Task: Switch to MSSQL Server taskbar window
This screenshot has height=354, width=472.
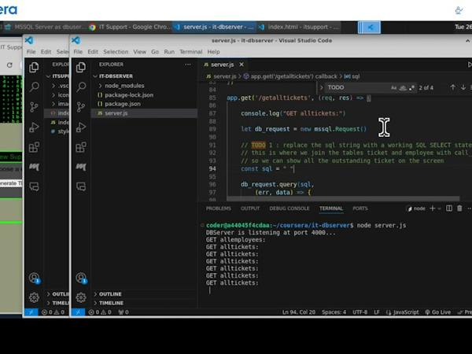Action: click(x=45, y=27)
